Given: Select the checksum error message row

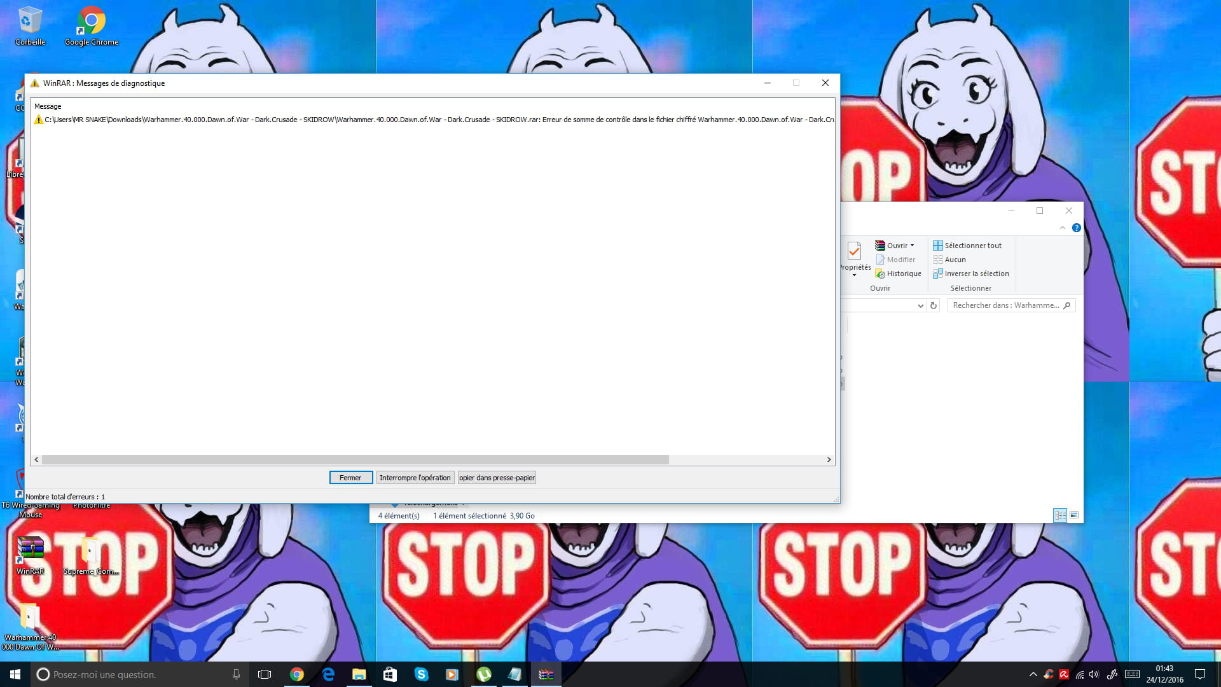Looking at the screenshot, I should pyautogui.click(x=432, y=120).
